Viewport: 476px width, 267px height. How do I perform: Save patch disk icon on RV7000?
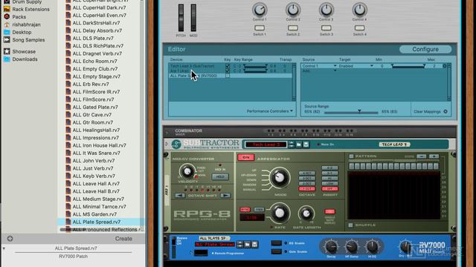(x=254, y=244)
